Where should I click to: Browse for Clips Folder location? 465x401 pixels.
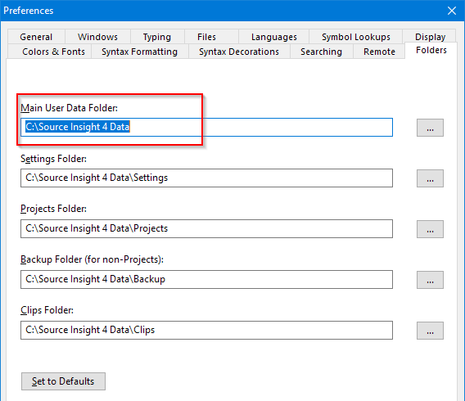click(x=430, y=331)
